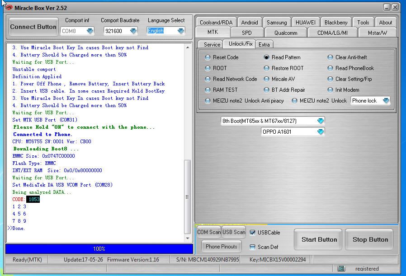Click the "Flash Type: EMMC" log line

tap(34, 163)
